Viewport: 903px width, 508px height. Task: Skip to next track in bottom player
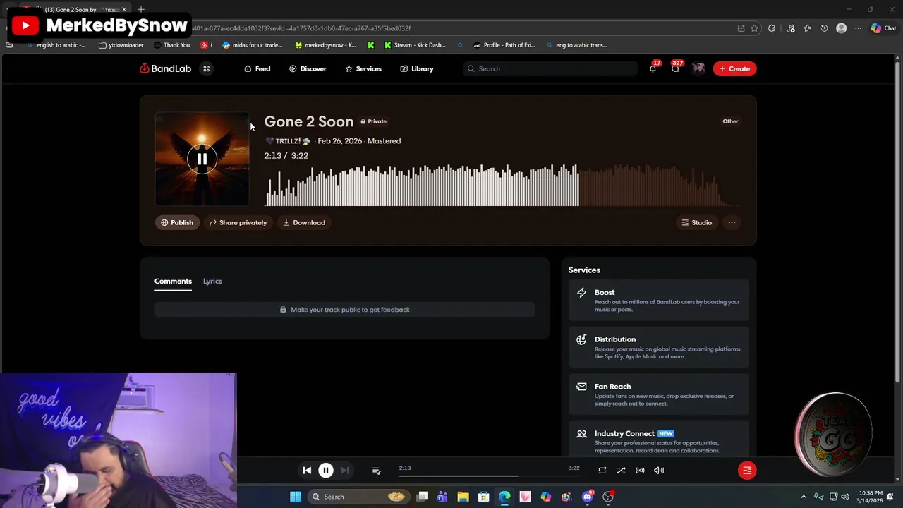tap(344, 470)
